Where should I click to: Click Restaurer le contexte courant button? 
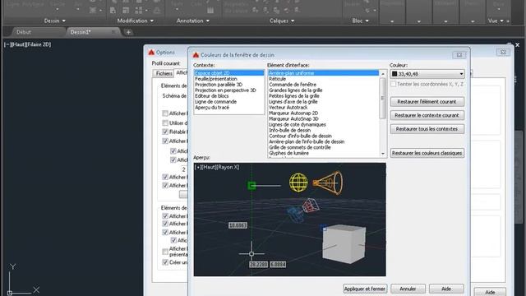click(x=427, y=115)
